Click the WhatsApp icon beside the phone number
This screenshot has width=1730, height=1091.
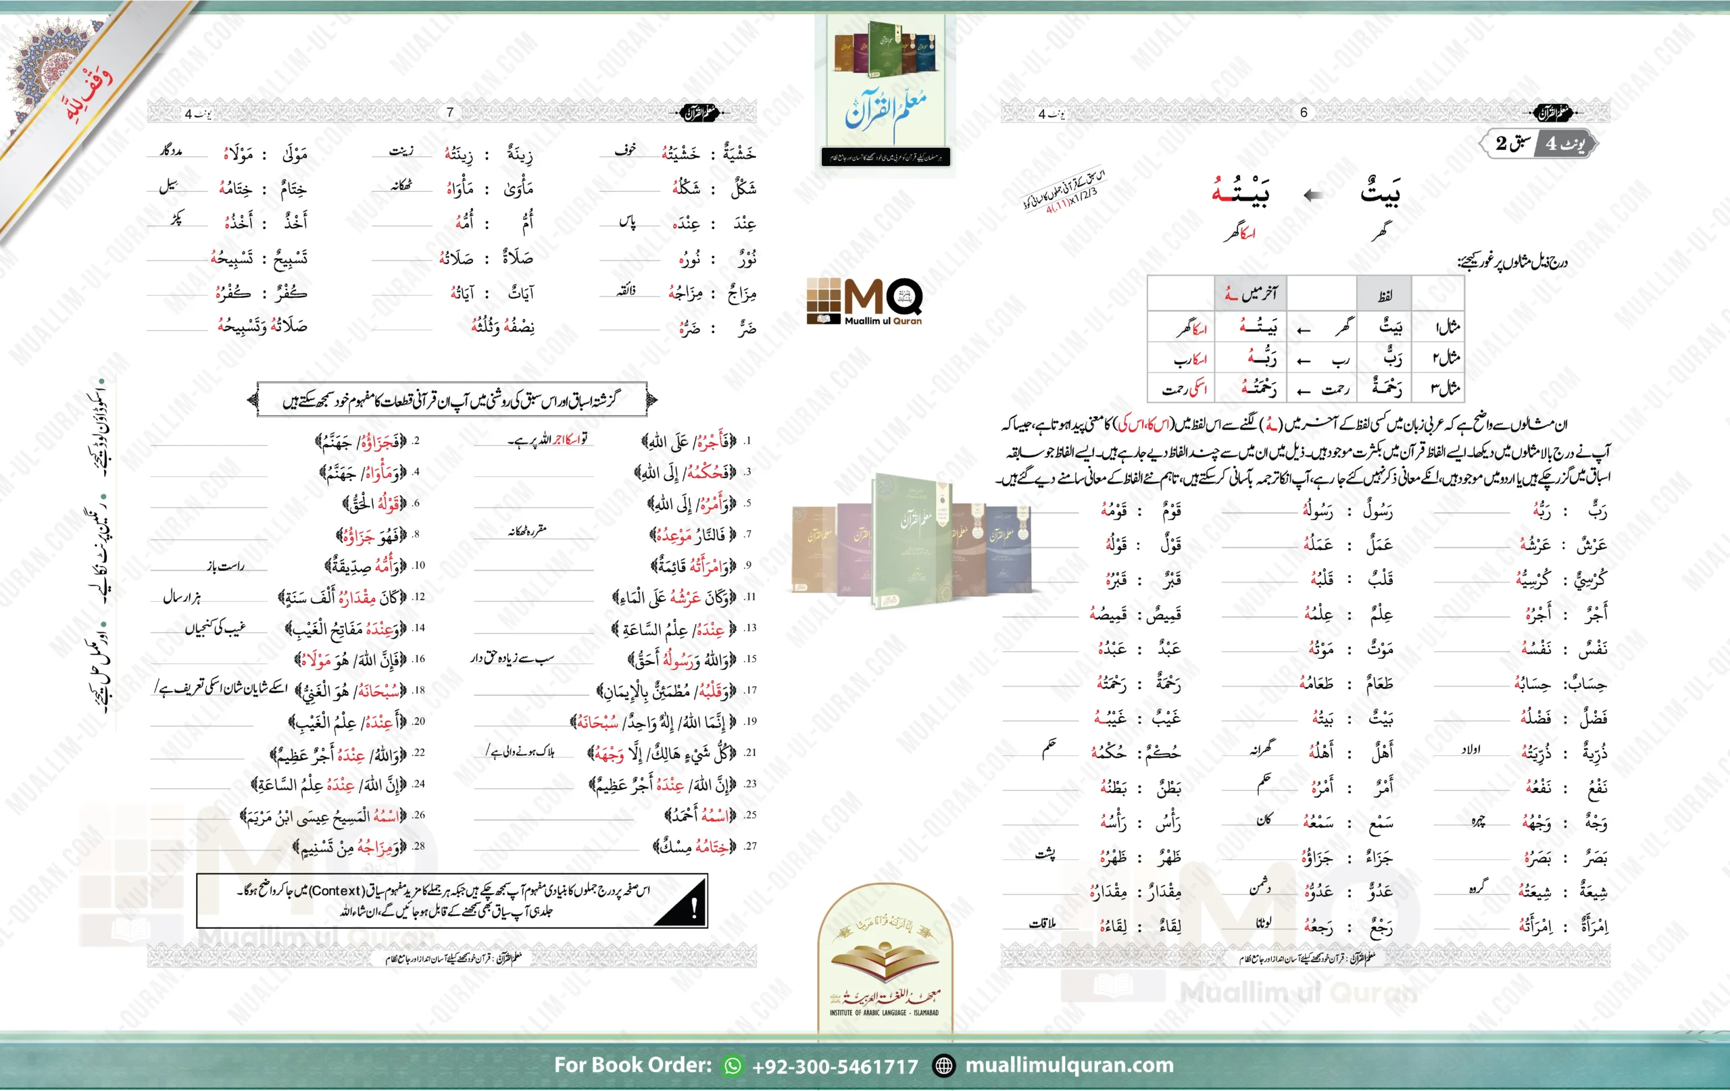pyautogui.click(x=732, y=1066)
